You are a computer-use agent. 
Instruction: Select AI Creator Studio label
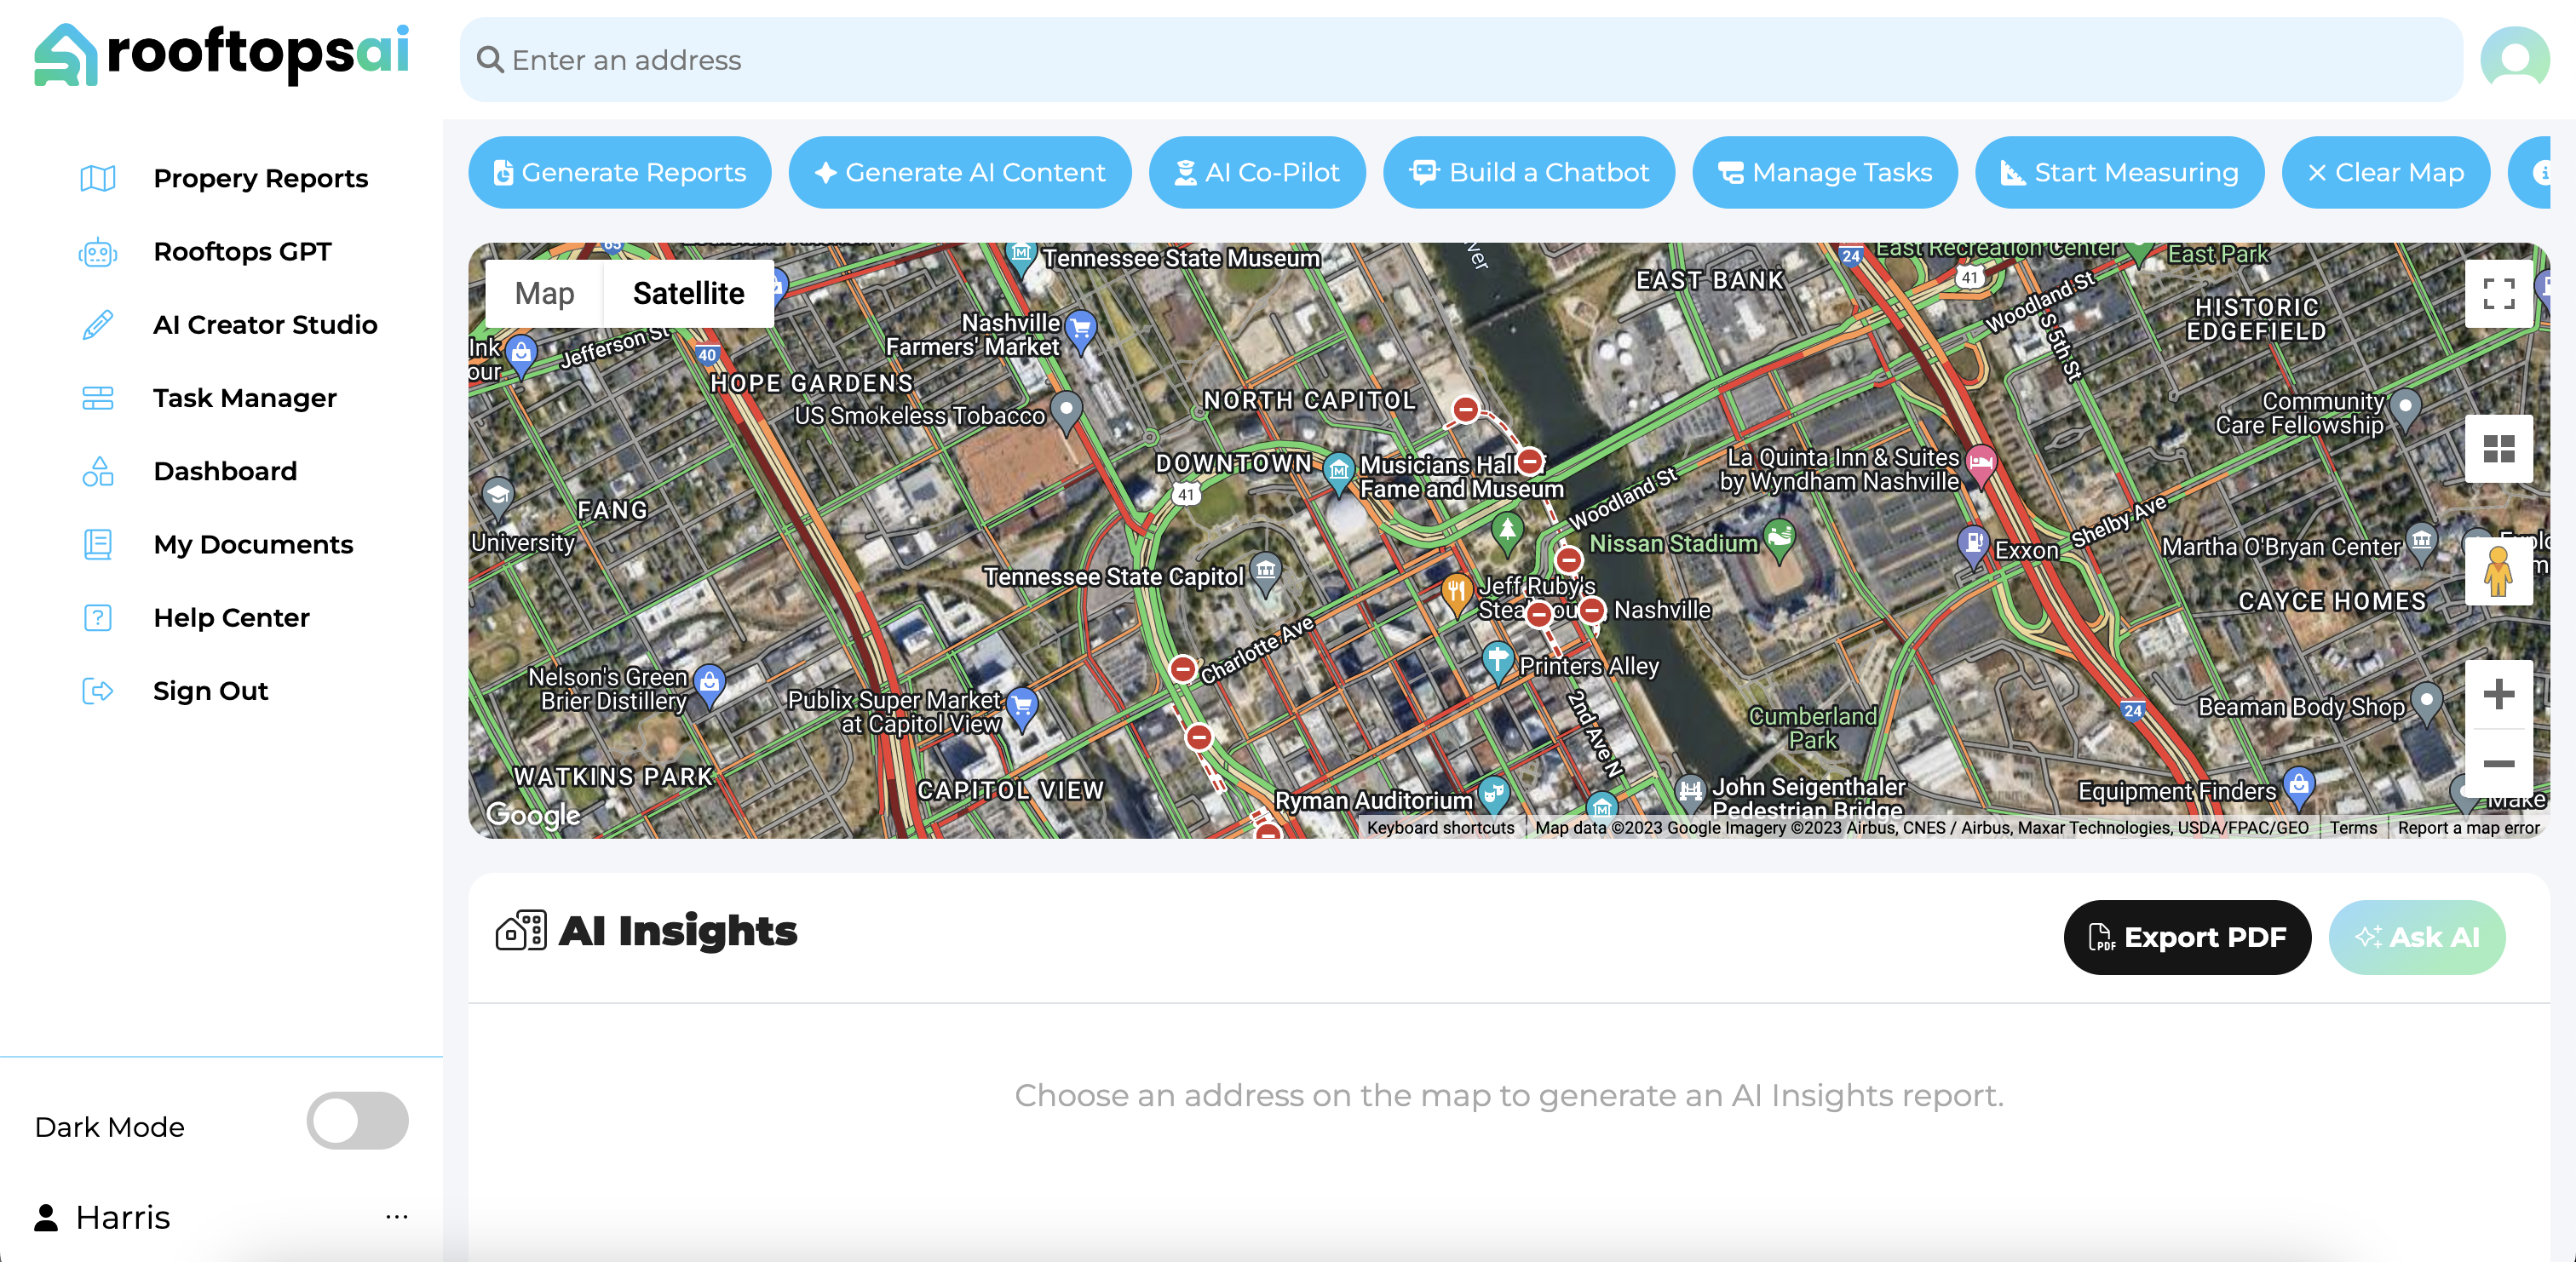point(265,325)
